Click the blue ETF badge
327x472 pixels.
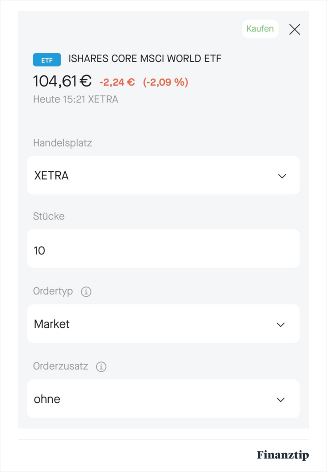(47, 59)
